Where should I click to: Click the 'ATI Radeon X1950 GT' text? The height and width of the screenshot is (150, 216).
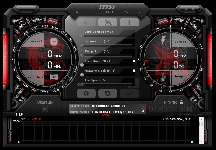[x=109, y=106]
